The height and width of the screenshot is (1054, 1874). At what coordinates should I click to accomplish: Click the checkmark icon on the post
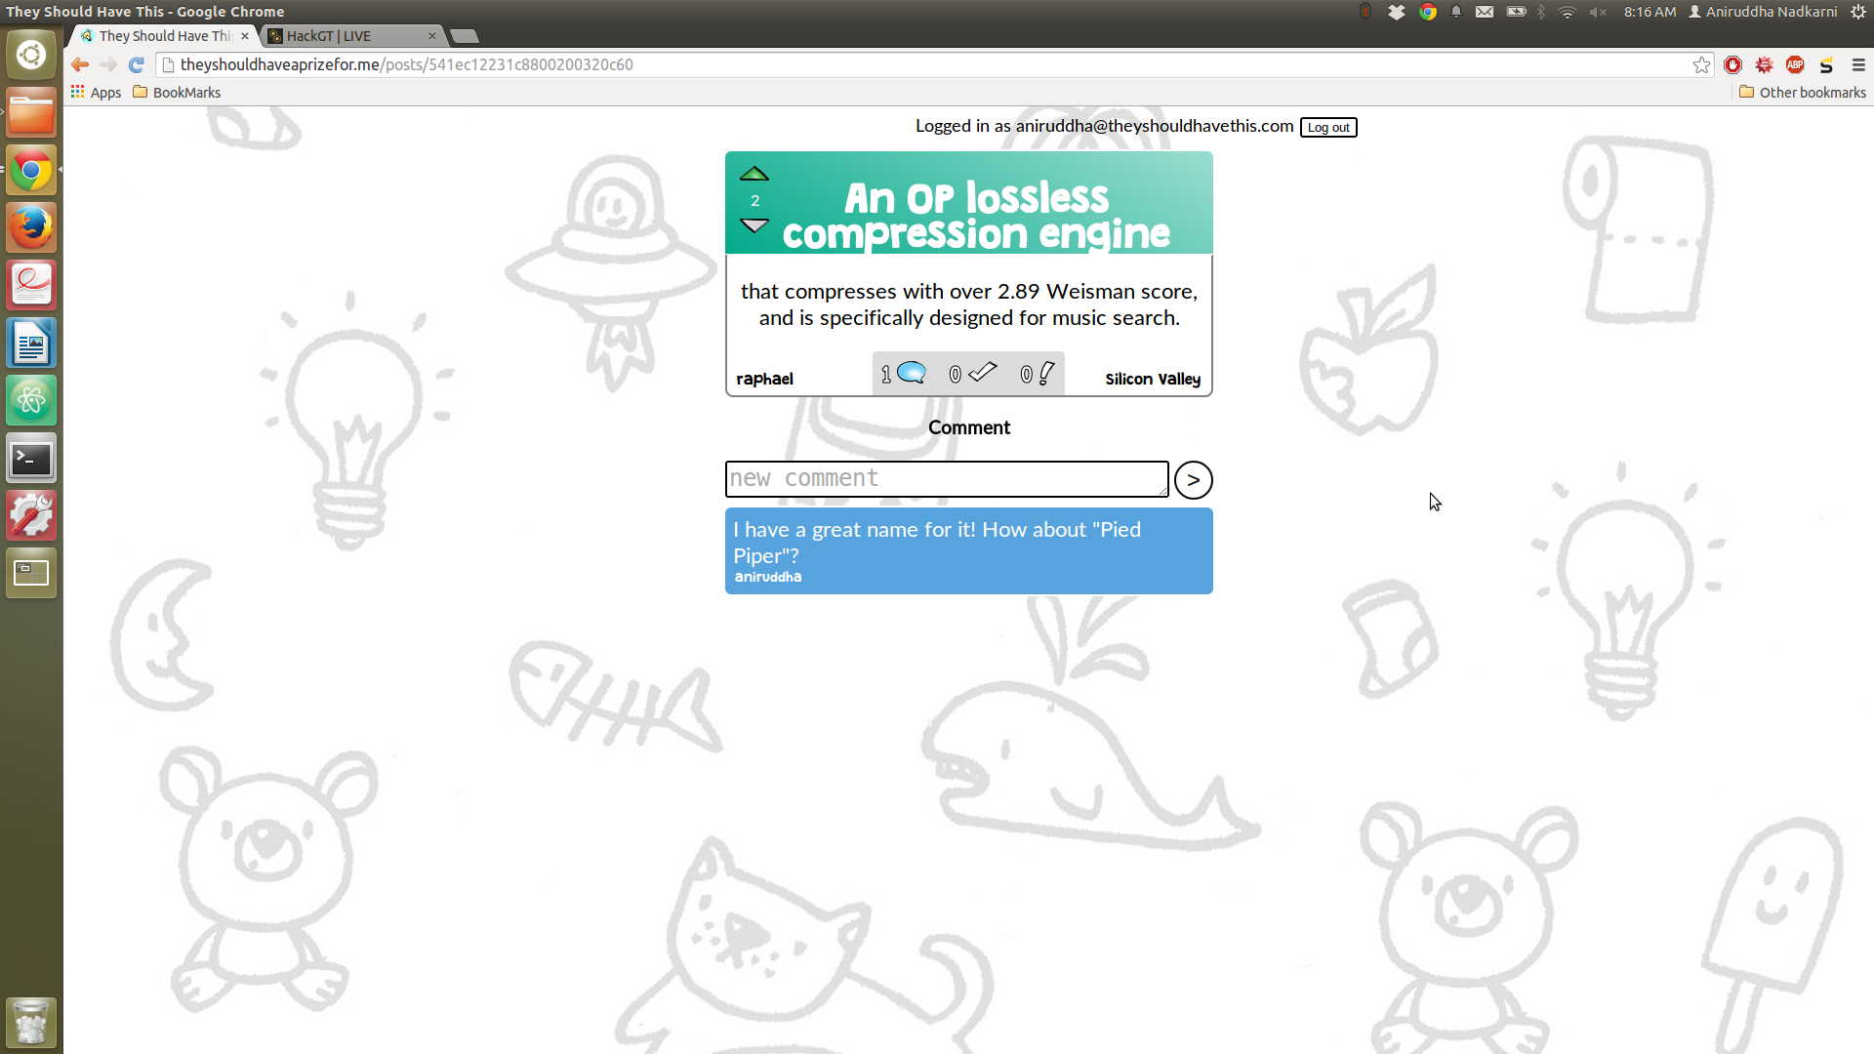coord(982,372)
